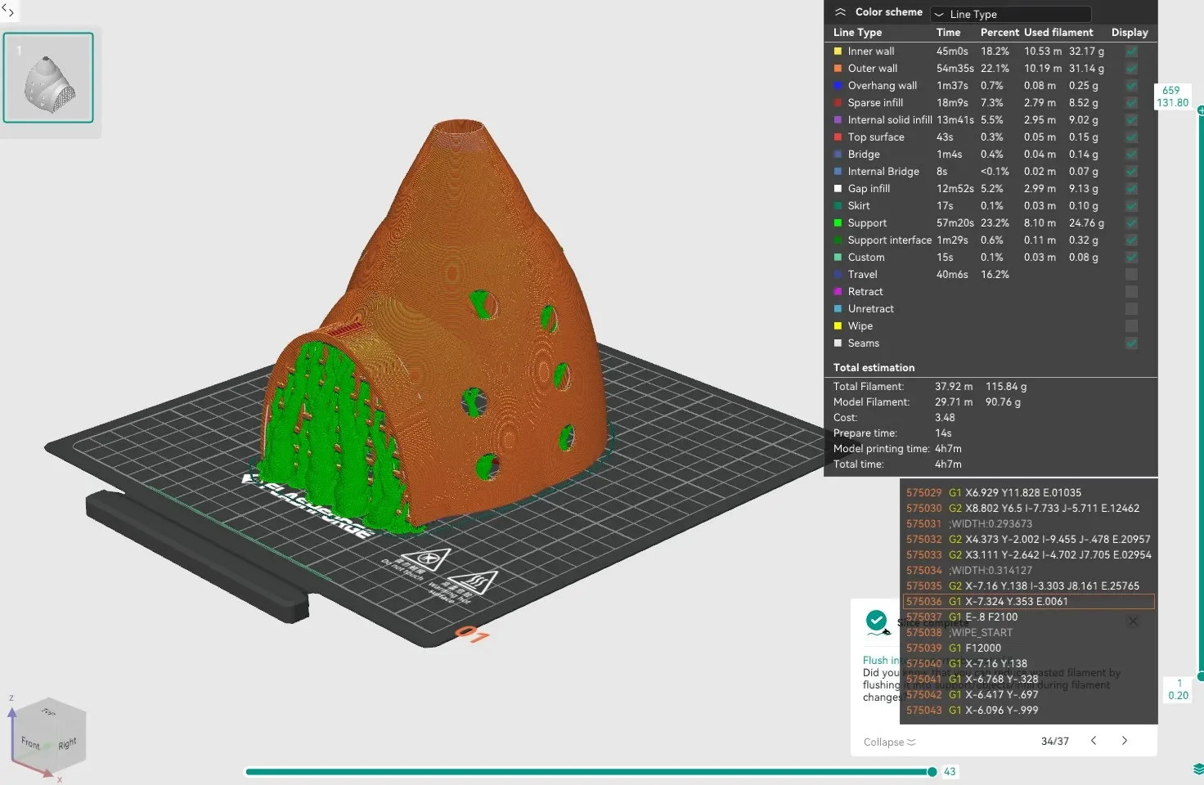The height and width of the screenshot is (785, 1204).
Task: Close the Slice complete notification
Action: pos(1133,621)
